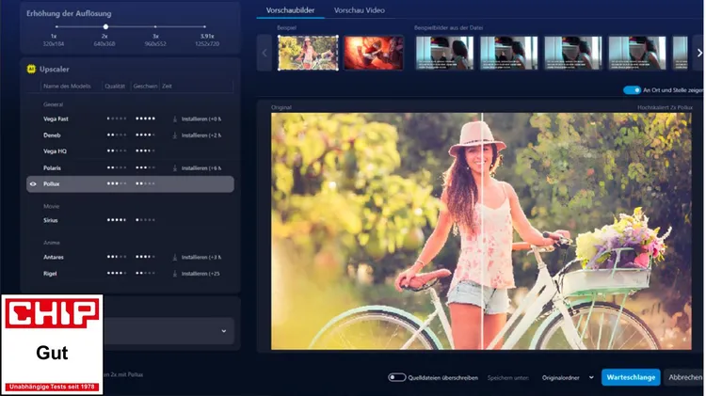Select fourth file sample thumbnail
The height and width of the screenshot is (396, 706).
[x=637, y=53]
